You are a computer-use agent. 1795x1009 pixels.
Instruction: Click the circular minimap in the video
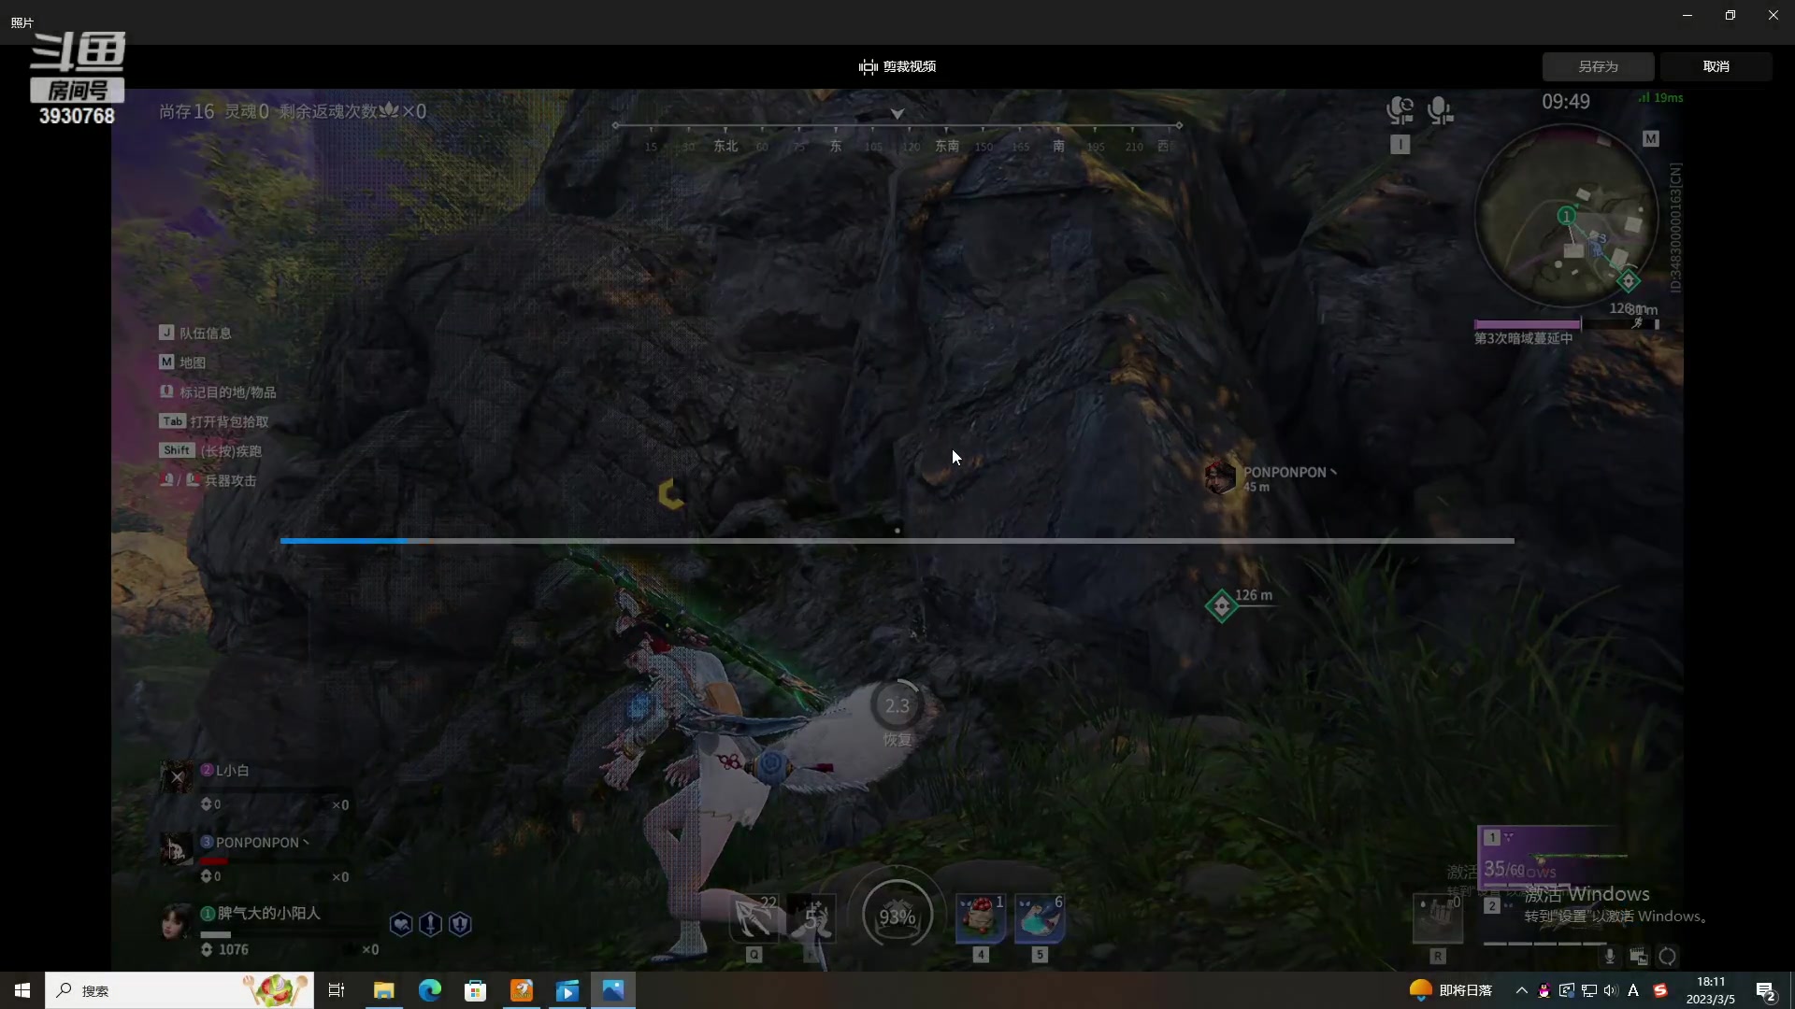click(1566, 216)
